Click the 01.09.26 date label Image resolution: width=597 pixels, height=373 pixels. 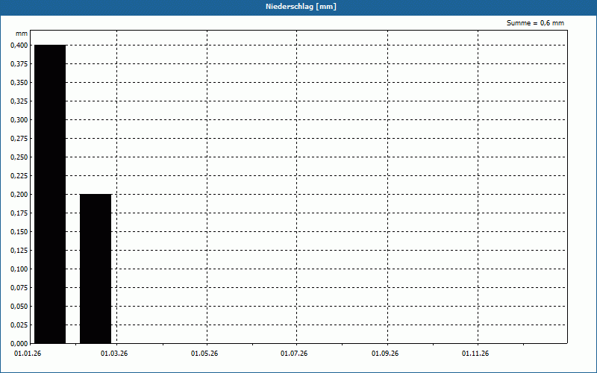pos(385,354)
